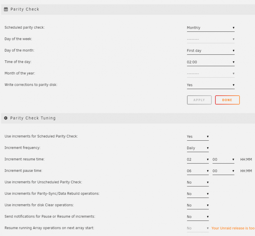The height and width of the screenshot is (236, 255).
Task: Open the Time of the day dropdown
Action: [x=211, y=62]
